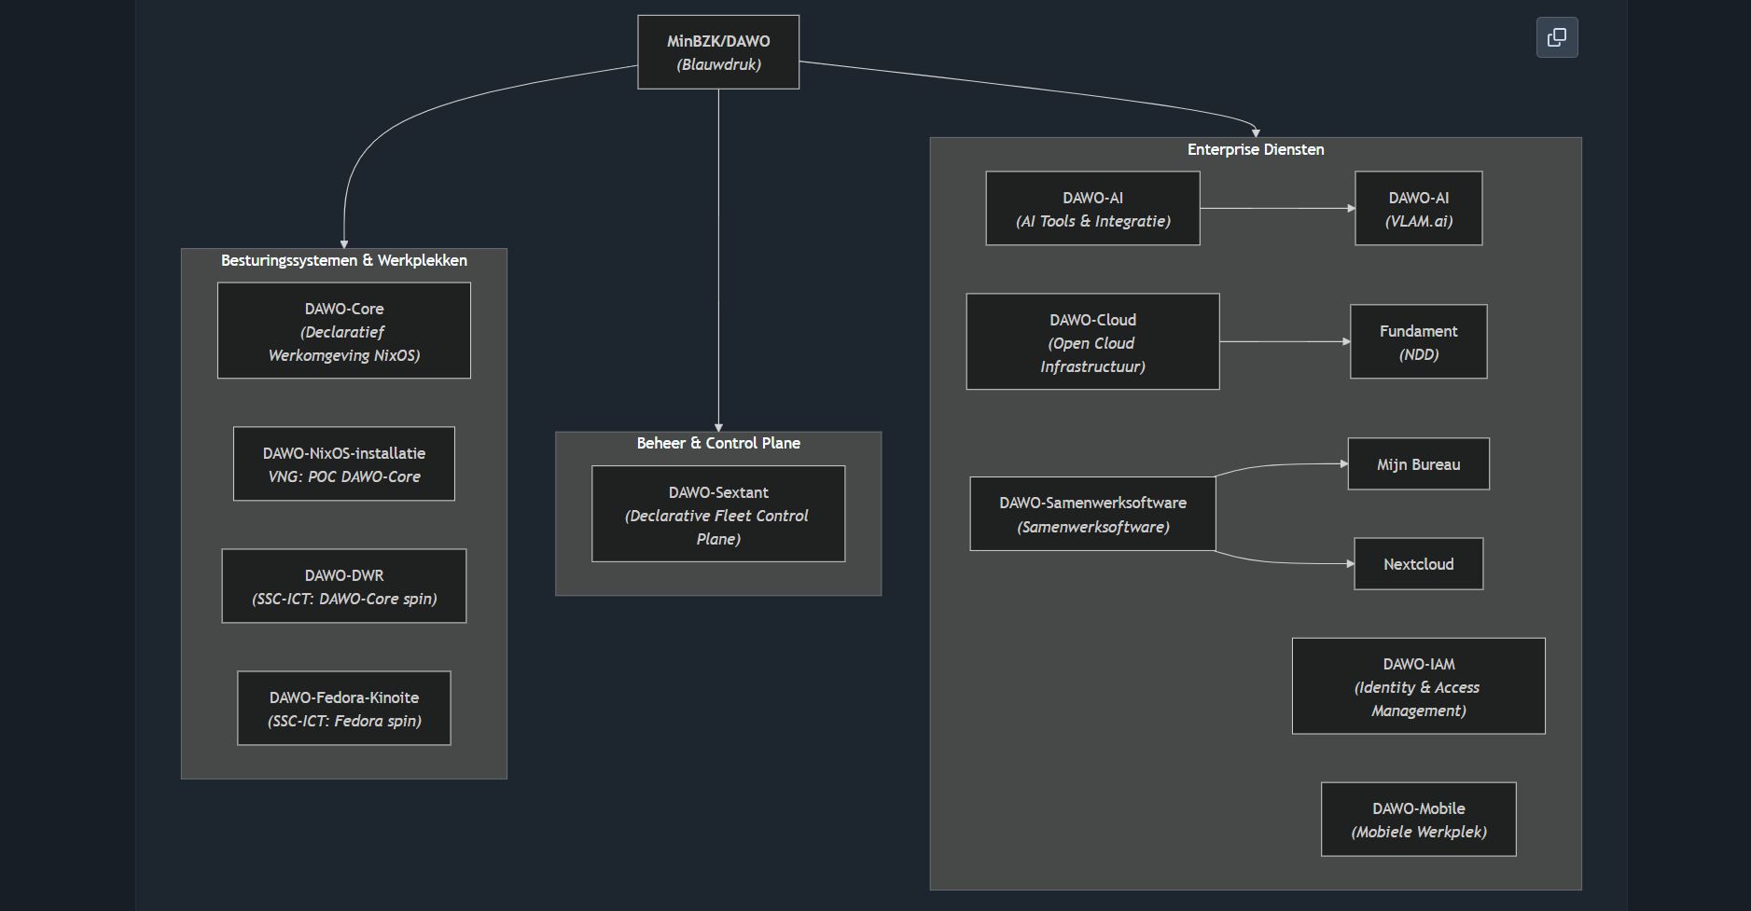Click the DAWO-AI VLAM.ai node

click(x=1419, y=209)
